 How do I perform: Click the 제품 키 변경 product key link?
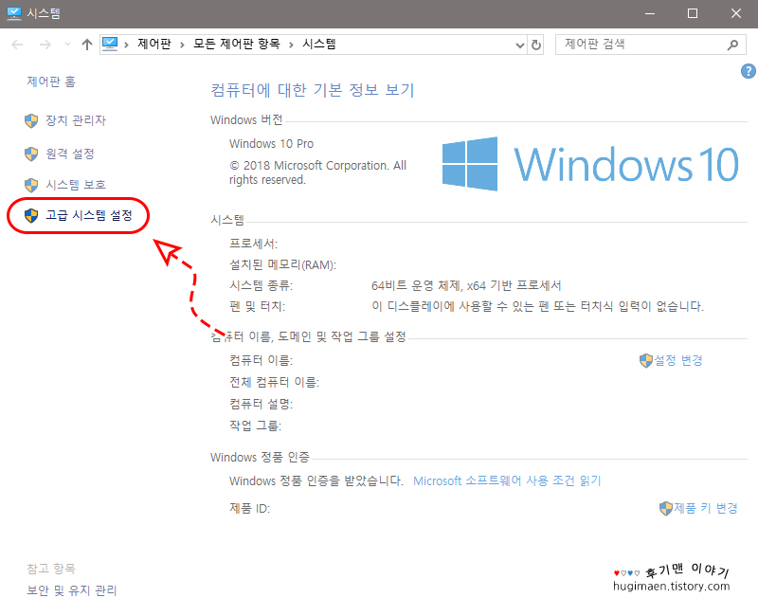coord(705,508)
